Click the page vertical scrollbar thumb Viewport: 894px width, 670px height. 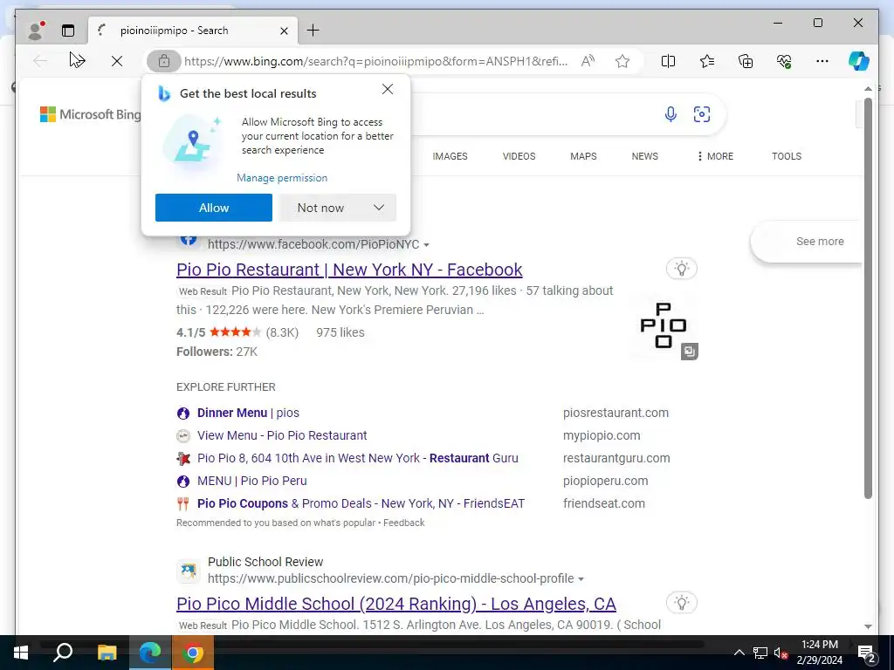pyautogui.click(x=868, y=298)
